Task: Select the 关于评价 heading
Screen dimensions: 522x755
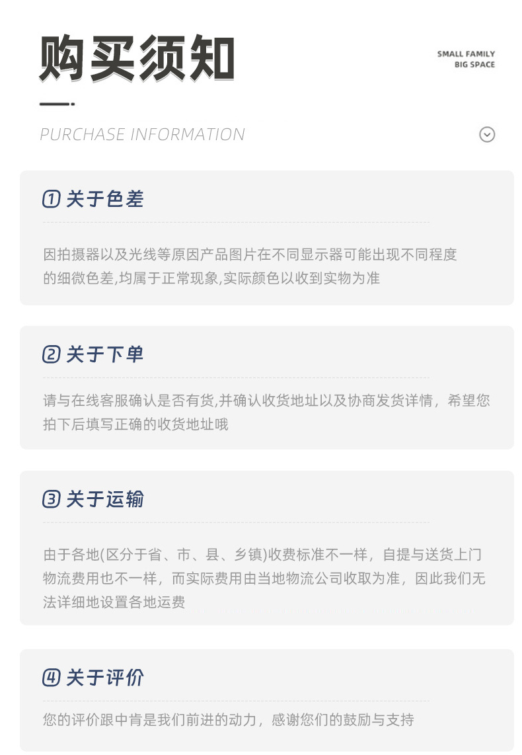Action: (105, 678)
